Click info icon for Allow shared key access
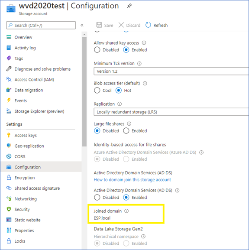 (x=144, y=43)
